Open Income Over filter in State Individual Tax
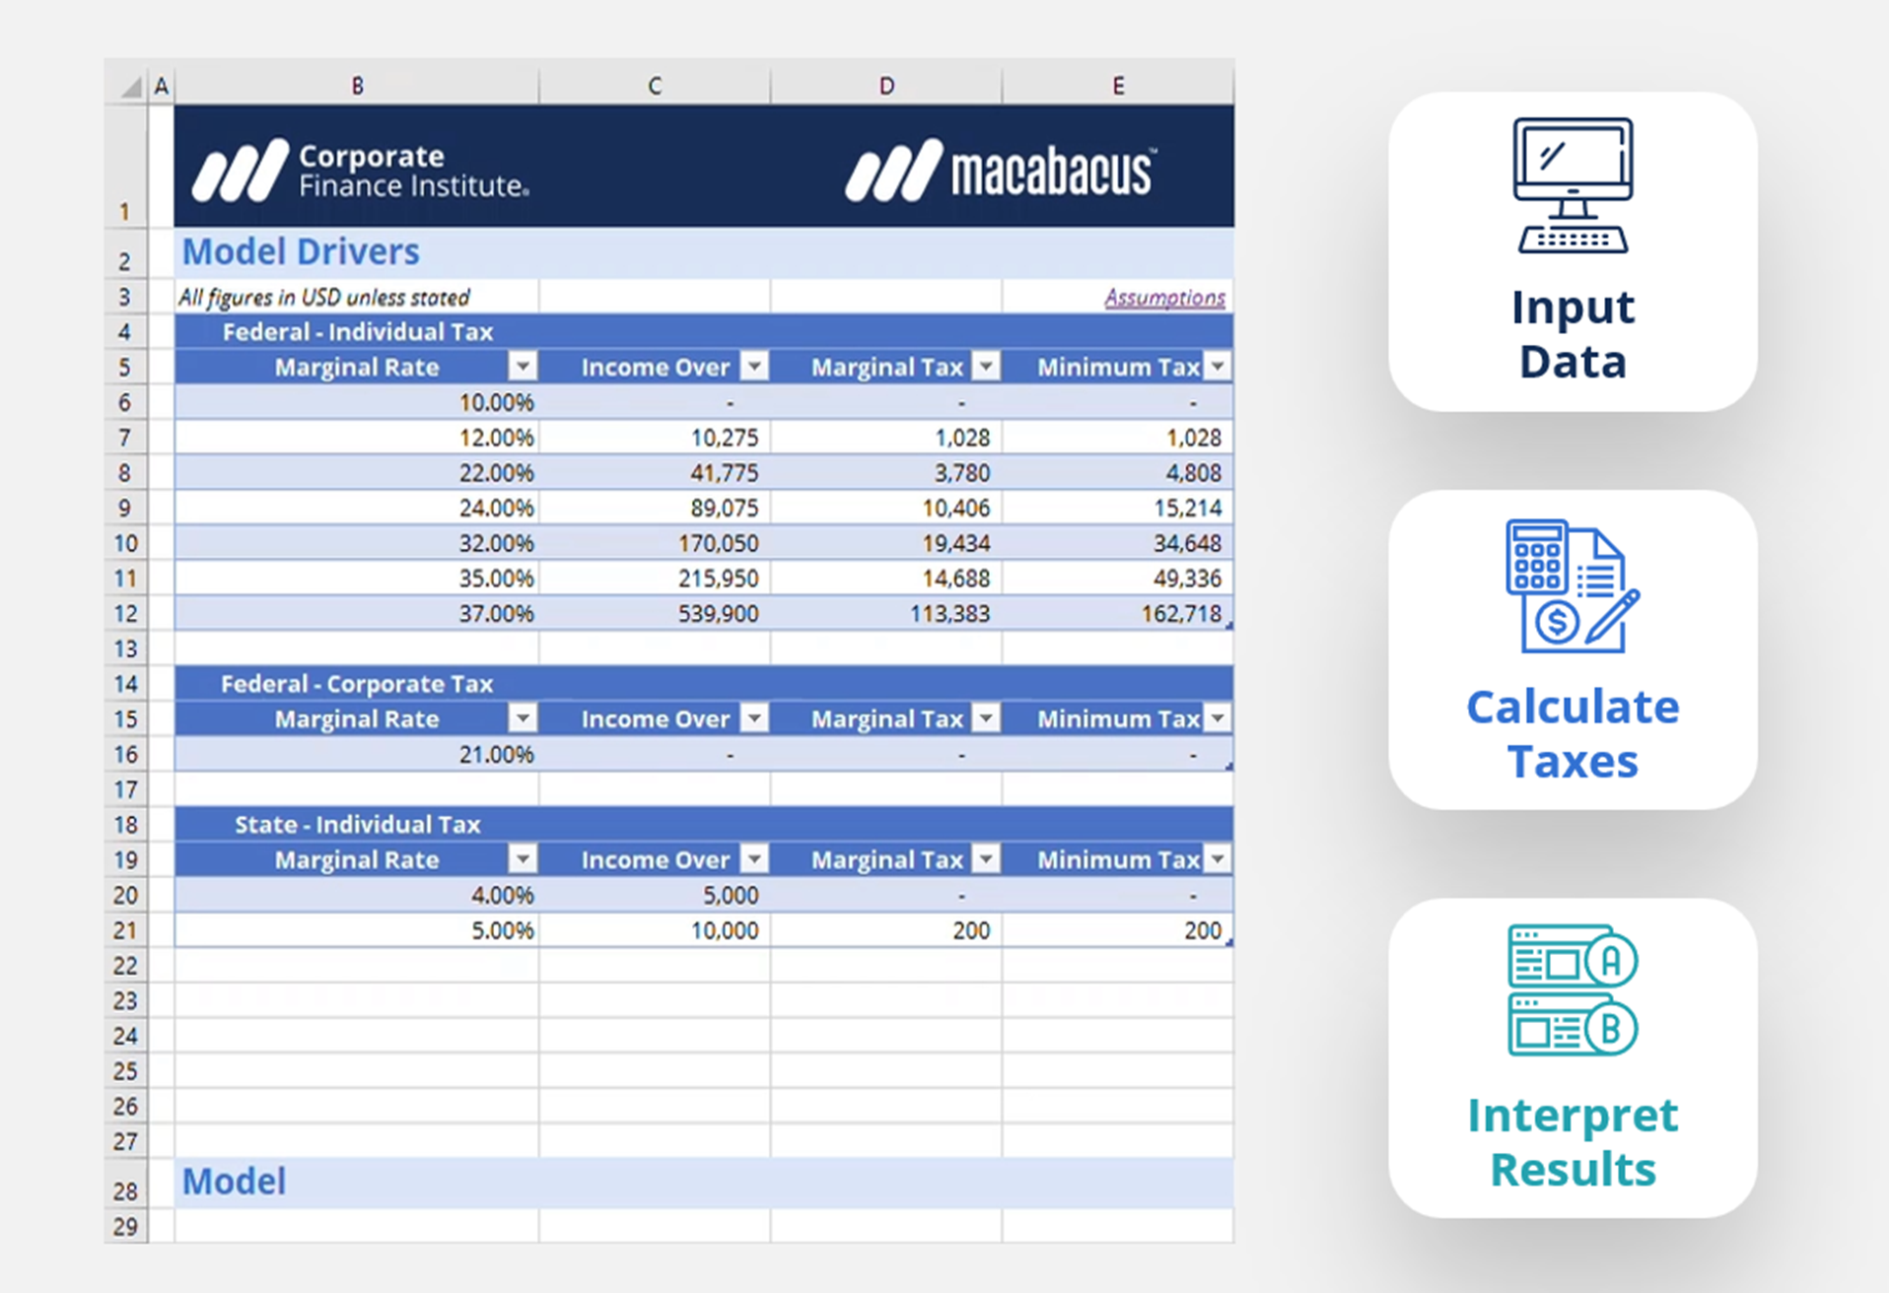The width and height of the screenshot is (1889, 1293). coord(755,858)
